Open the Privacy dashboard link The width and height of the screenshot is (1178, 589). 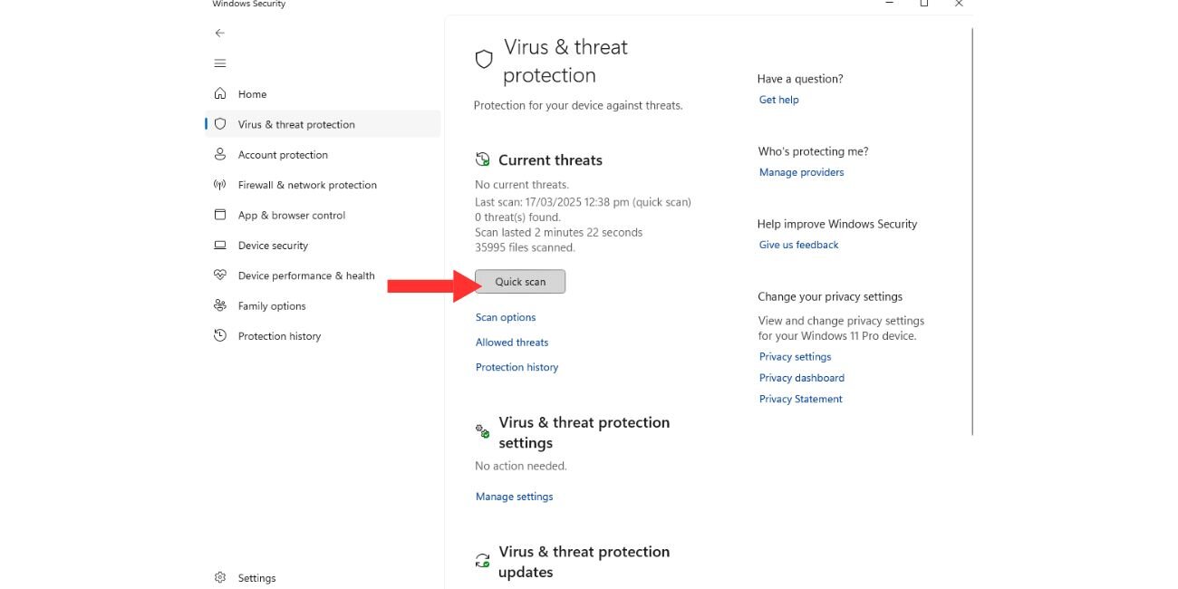coord(801,378)
